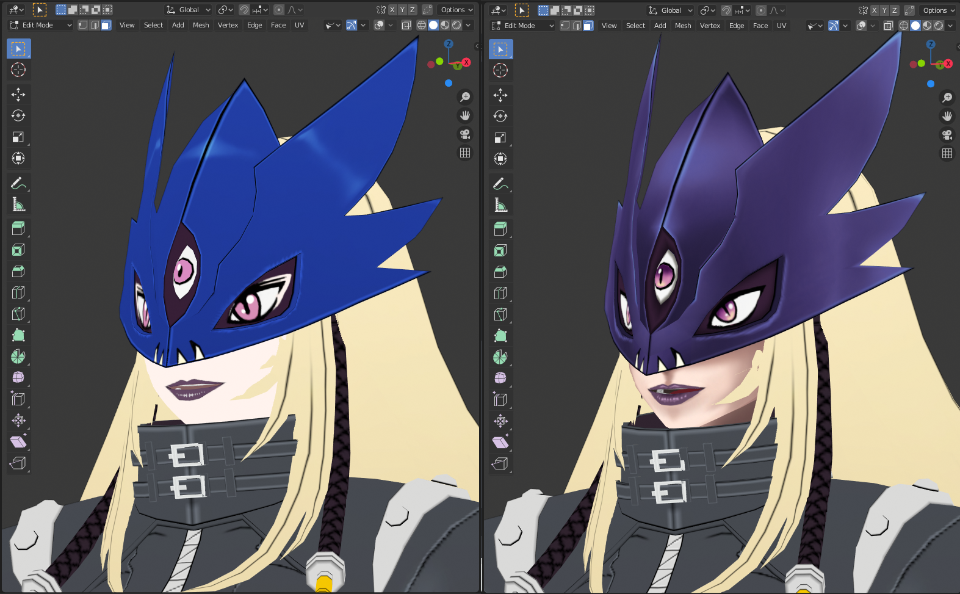Switch perspective/orthographic grid icon in right viewport
This screenshot has width=960, height=594.
[947, 153]
